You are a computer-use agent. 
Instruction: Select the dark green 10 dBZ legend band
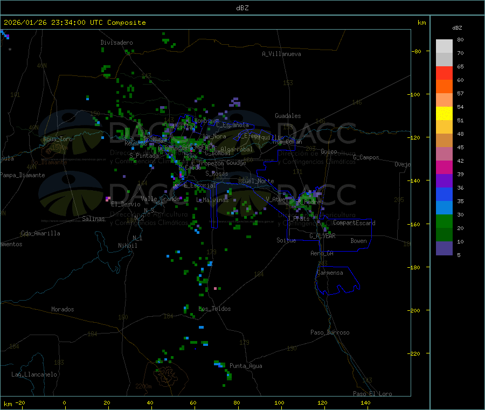click(444, 235)
